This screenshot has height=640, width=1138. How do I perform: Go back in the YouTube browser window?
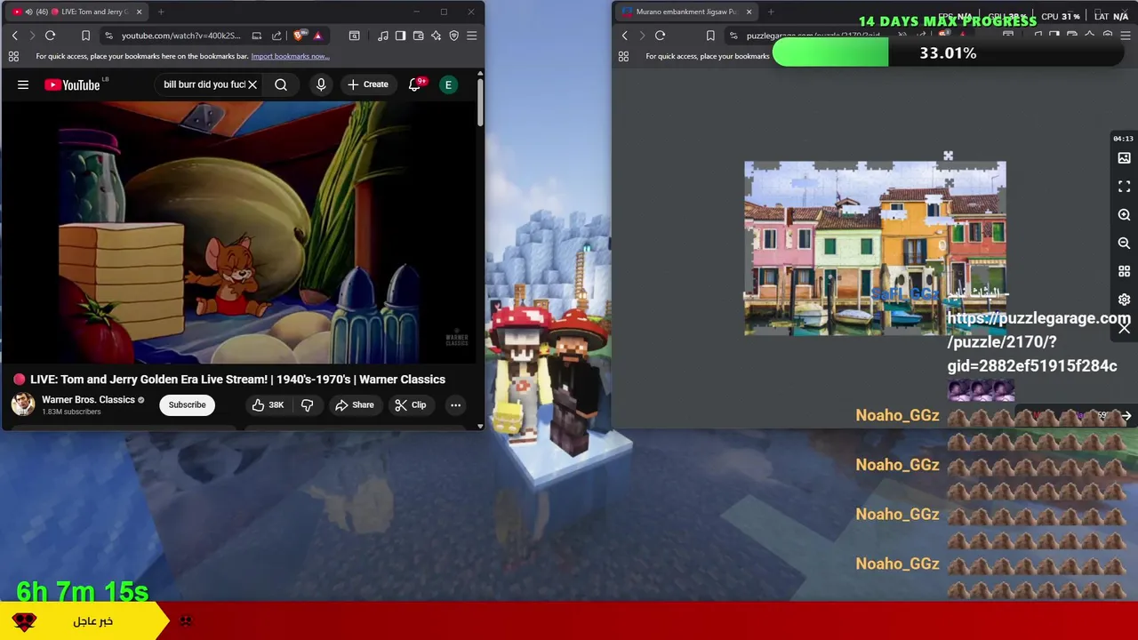(14, 36)
